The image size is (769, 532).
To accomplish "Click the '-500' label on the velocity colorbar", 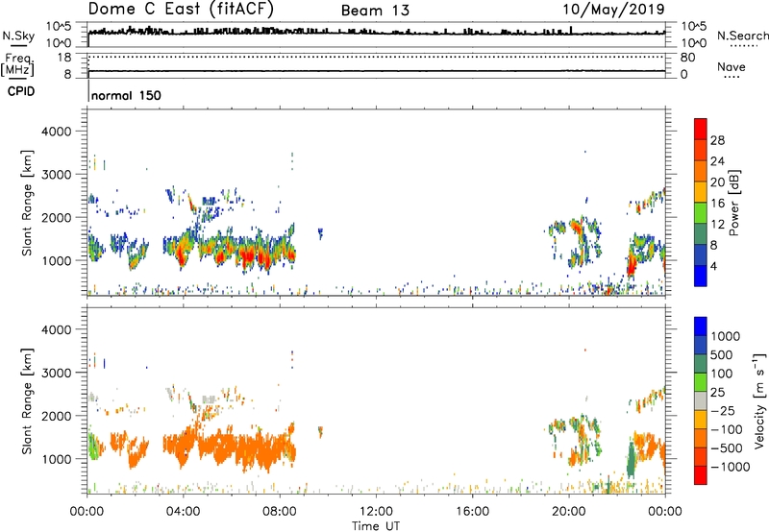I will click(727, 447).
